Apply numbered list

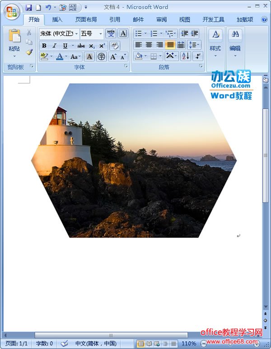pyautogui.click(x=154, y=33)
